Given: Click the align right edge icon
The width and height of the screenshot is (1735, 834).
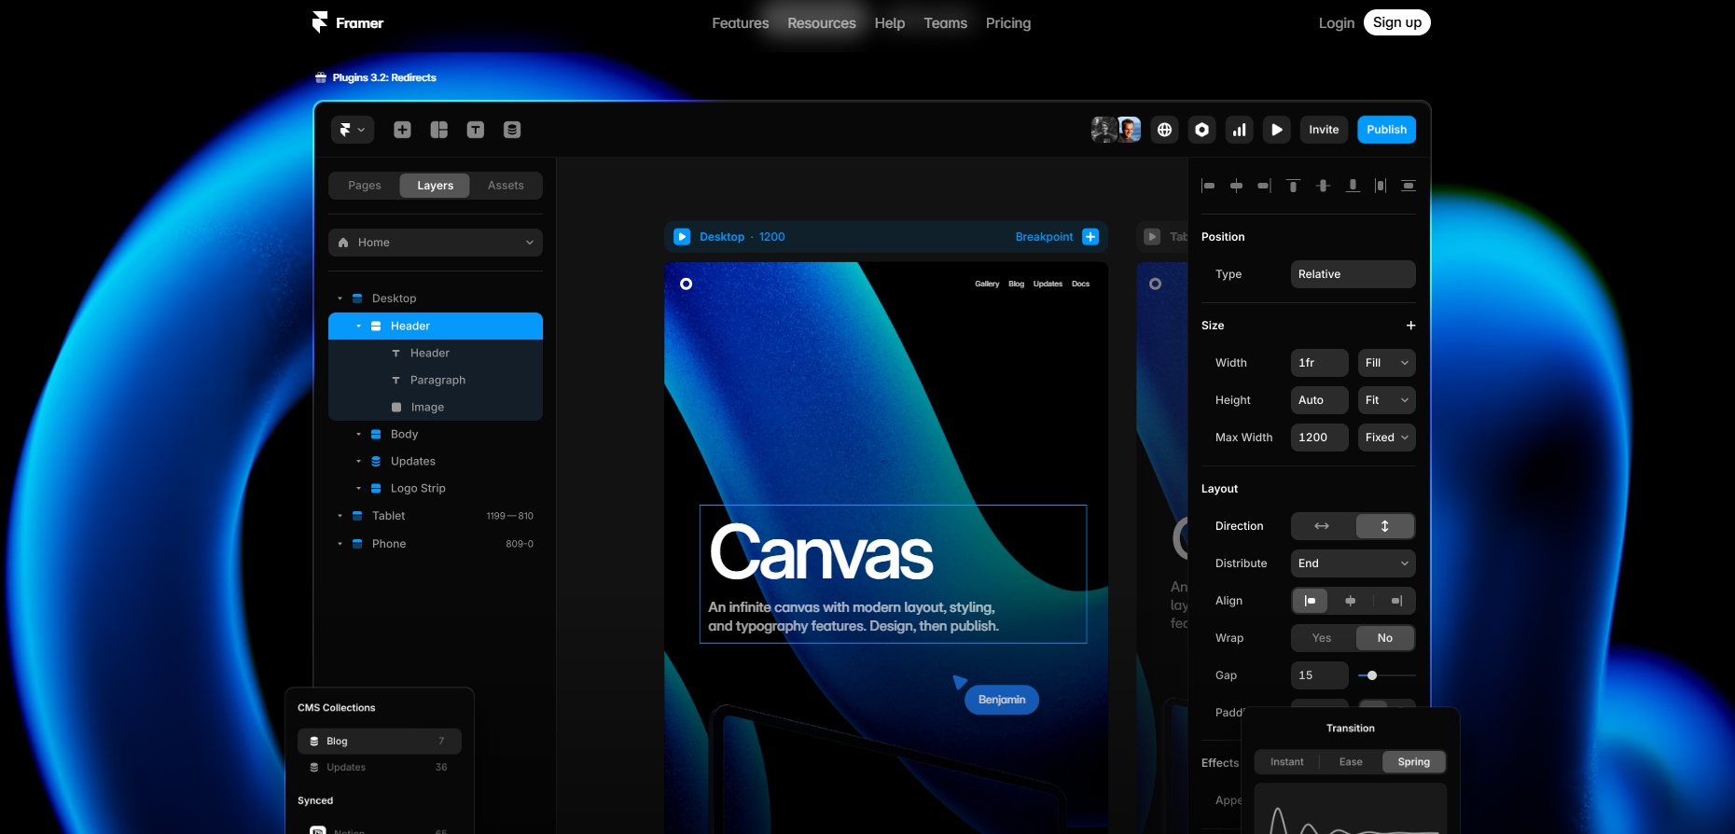Looking at the screenshot, I should tap(1264, 186).
